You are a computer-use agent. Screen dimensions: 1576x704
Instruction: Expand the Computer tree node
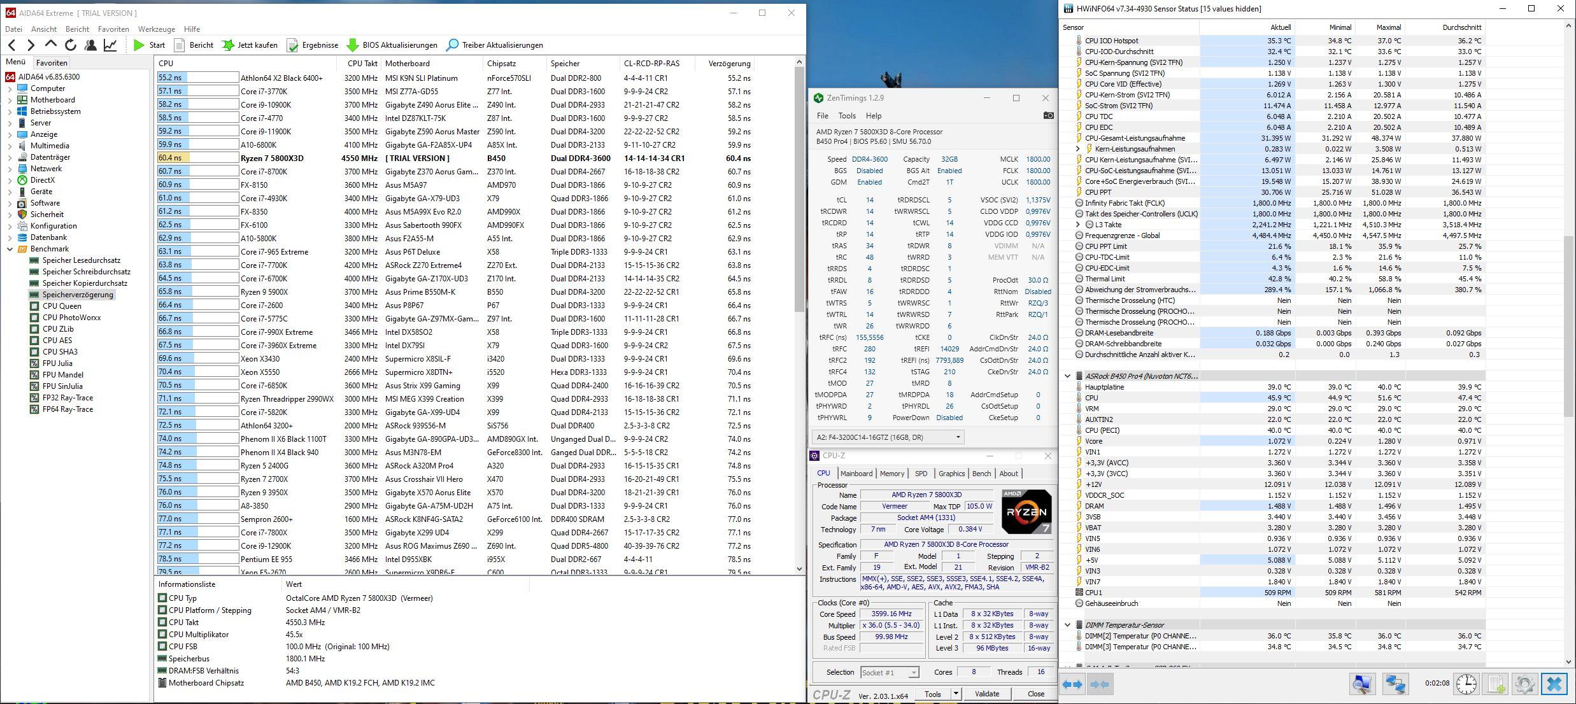(10, 88)
